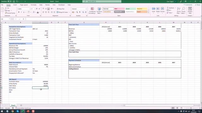Select Middle Align icon
202x113 pixels.
pyautogui.click(x=46, y=9)
